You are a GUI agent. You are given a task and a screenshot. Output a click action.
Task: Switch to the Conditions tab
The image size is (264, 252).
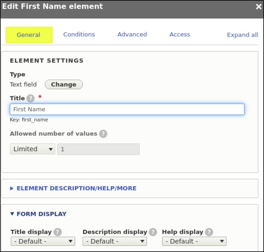[x=79, y=35]
